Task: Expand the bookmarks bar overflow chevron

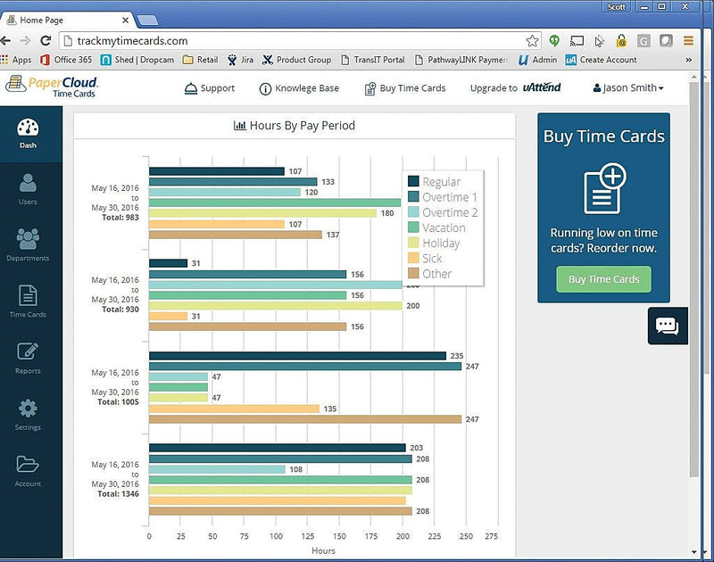Action: click(688, 60)
